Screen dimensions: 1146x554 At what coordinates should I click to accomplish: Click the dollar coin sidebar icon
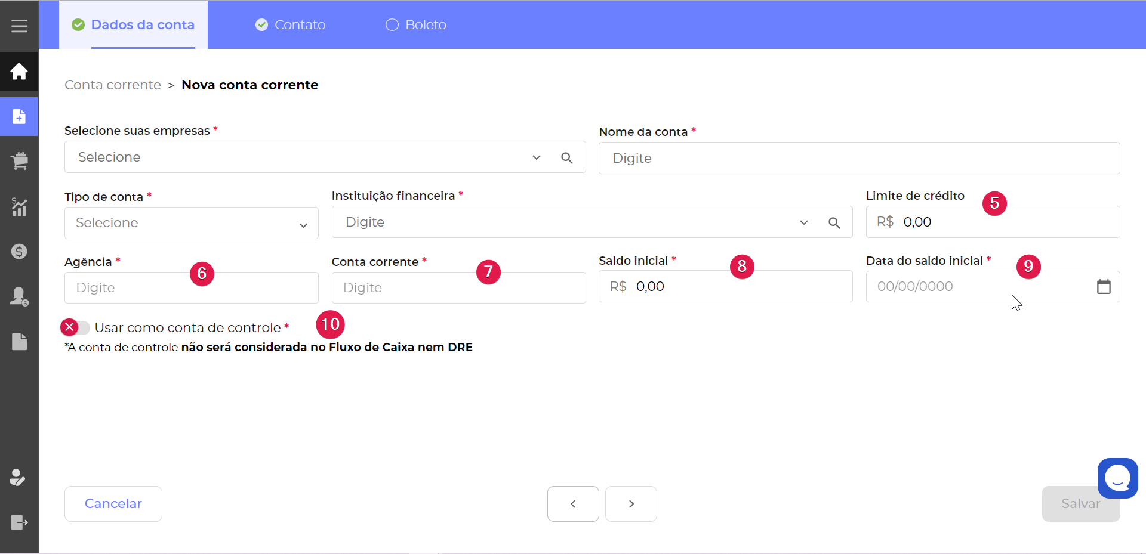pyautogui.click(x=19, y=252)
